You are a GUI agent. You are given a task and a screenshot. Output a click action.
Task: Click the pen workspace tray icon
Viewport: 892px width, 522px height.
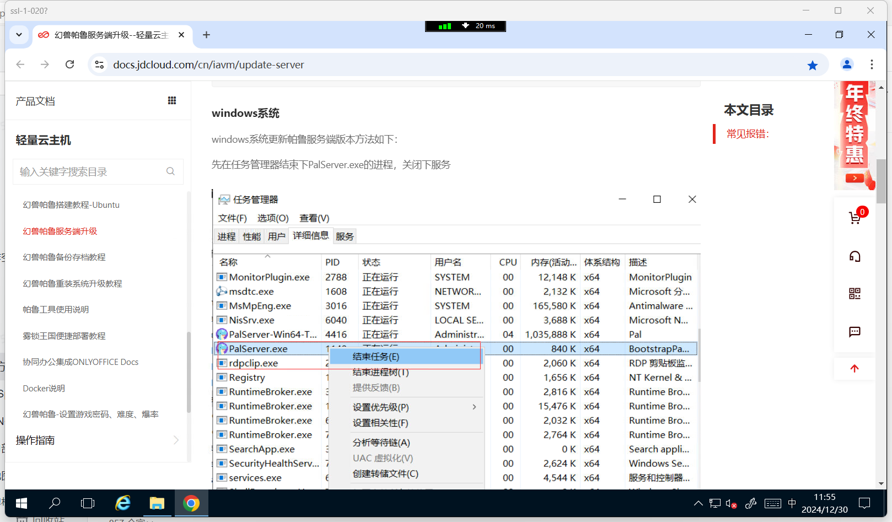point(751,503)
